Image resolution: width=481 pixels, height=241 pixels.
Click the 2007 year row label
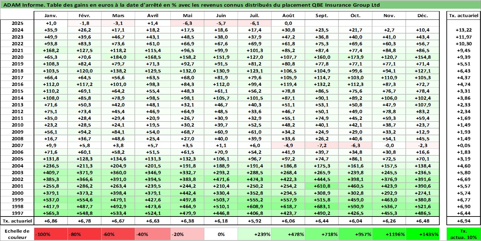17,146
